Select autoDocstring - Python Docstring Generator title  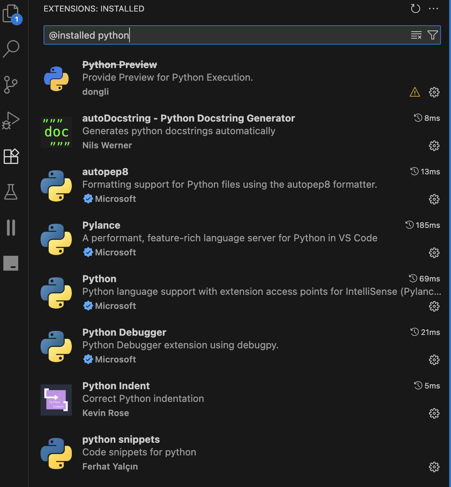click(x=189, y=118)
